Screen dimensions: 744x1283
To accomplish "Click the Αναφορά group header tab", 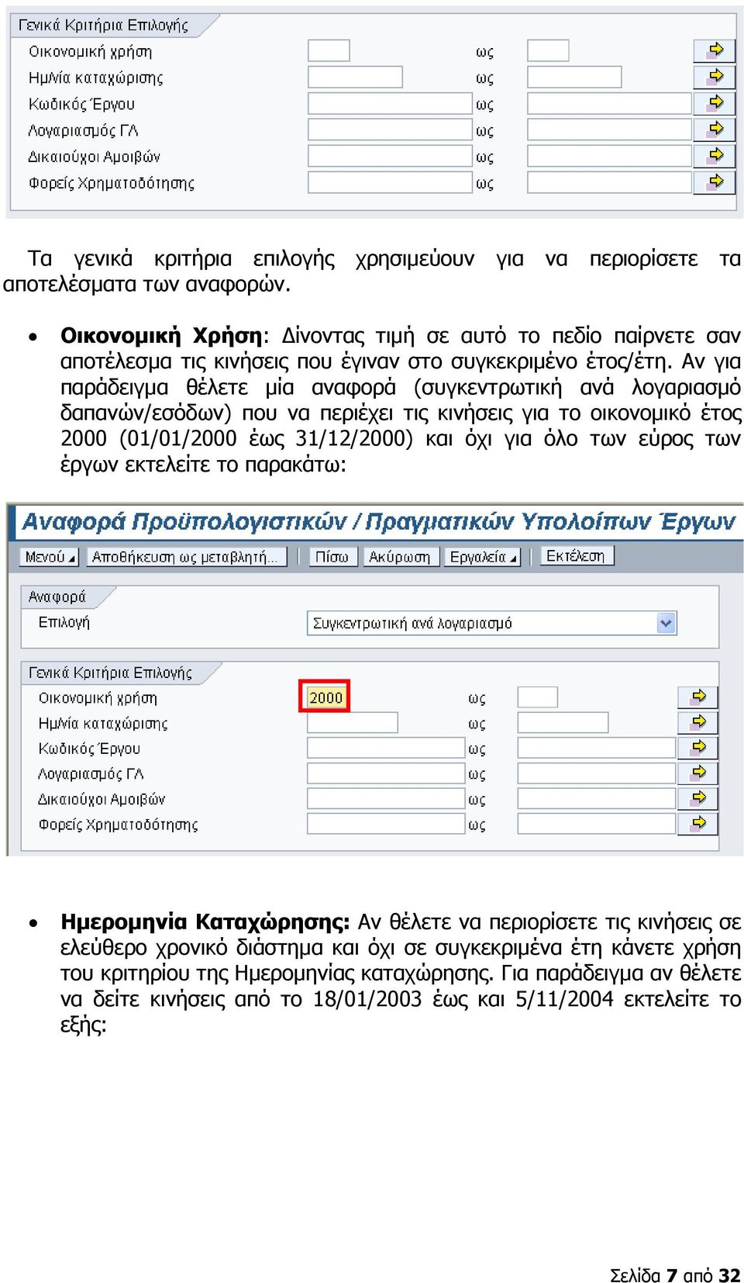I will 58,597.
